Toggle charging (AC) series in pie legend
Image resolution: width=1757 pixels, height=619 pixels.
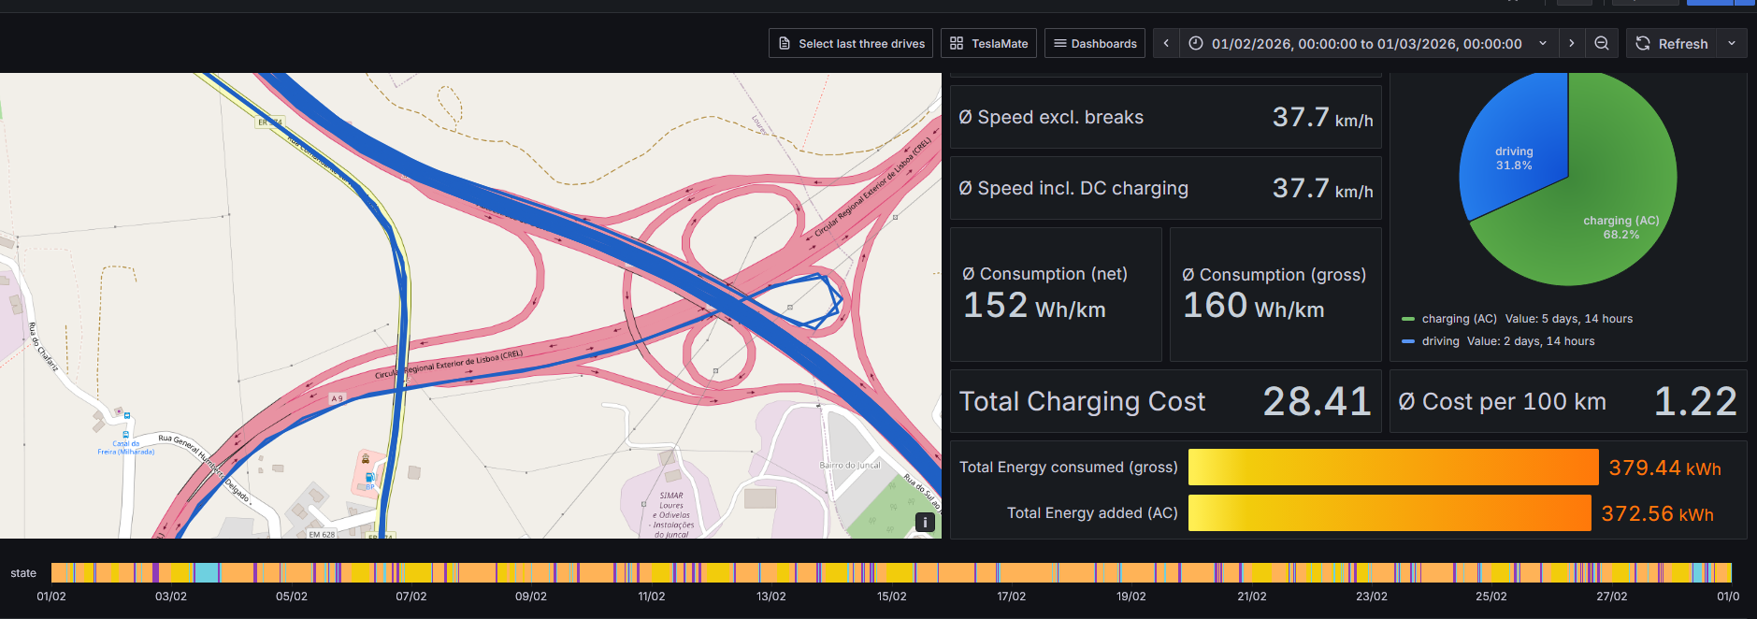[x=1459, y=319]
